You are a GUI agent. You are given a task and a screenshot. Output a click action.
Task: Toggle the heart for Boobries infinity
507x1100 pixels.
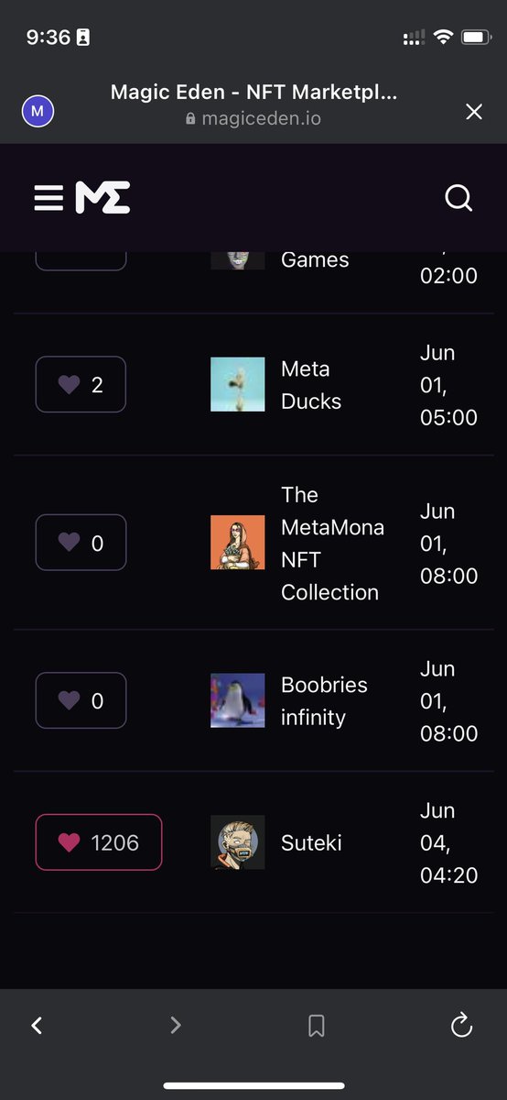point(81,700)
